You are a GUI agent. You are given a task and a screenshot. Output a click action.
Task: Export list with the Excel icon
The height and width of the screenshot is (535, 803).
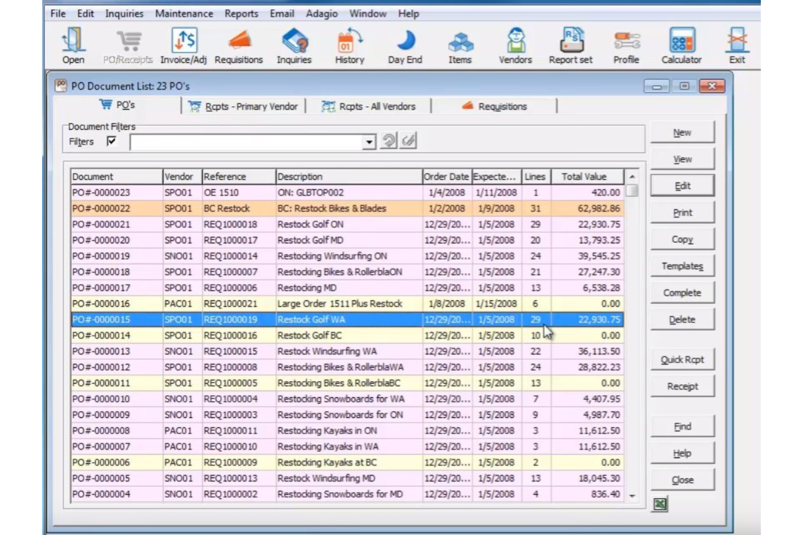pos(660,504)
